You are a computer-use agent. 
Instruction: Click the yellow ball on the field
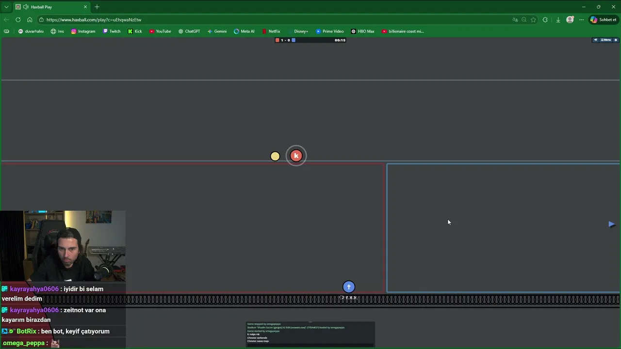pyautogui.click(x=275, y=156)
